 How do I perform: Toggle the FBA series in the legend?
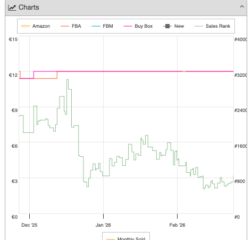(x=71, y=26)
